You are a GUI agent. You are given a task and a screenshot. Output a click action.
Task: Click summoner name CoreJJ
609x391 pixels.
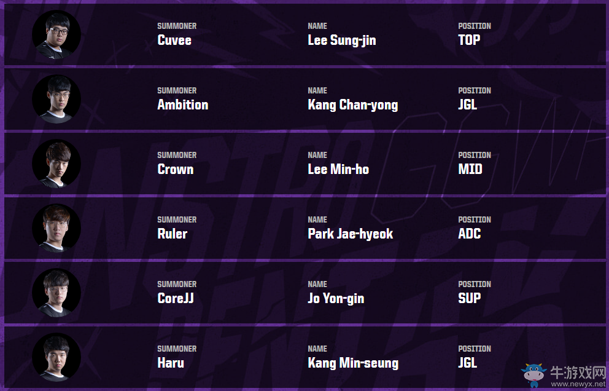coord(176,299)
